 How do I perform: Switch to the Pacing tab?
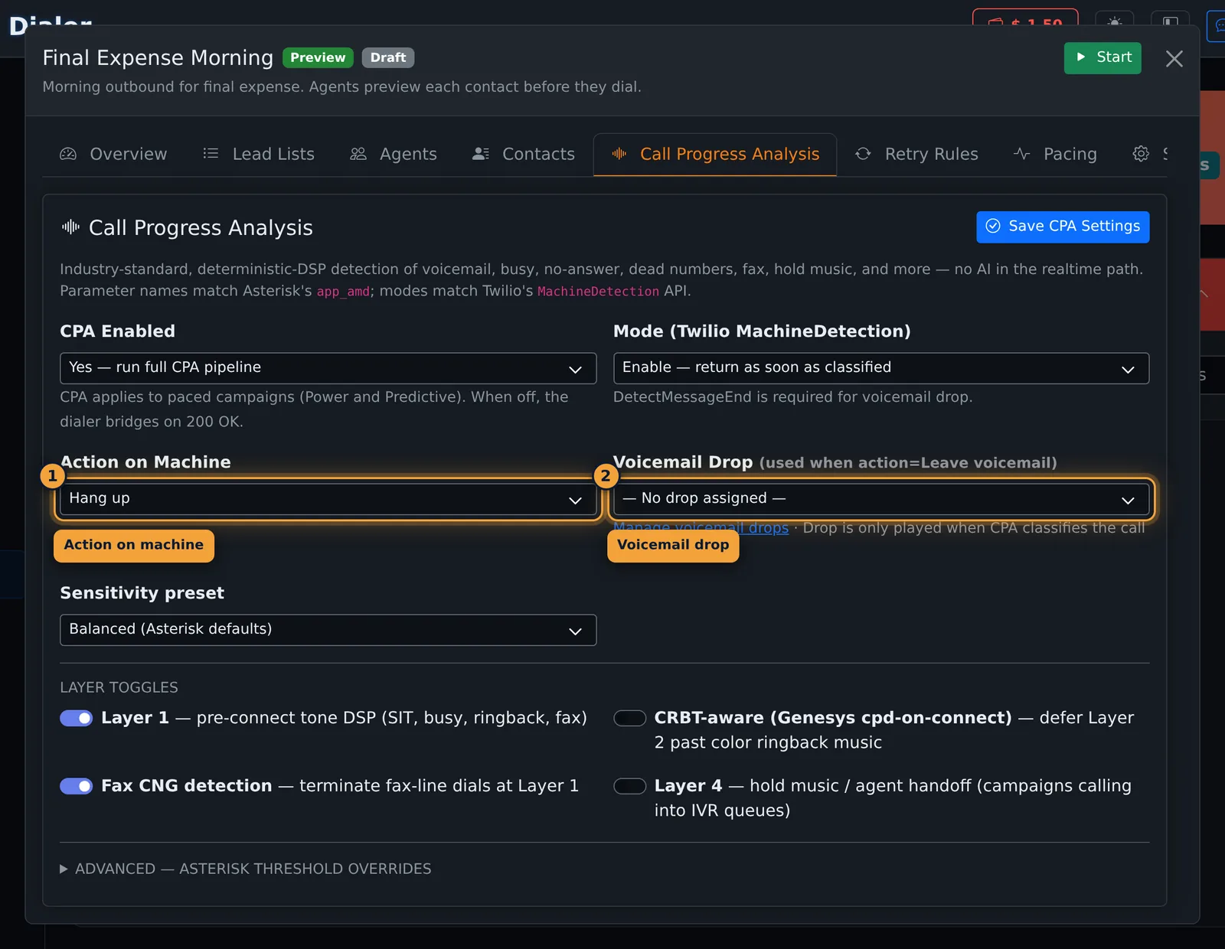(1055, 155)
